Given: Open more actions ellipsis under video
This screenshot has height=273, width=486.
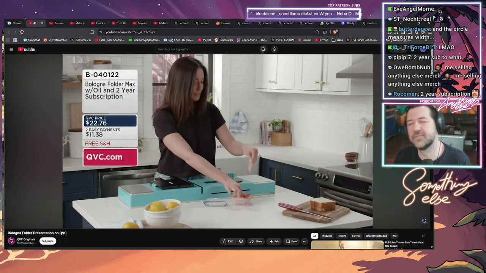Looking at the screenshot, I should [305, 241].
